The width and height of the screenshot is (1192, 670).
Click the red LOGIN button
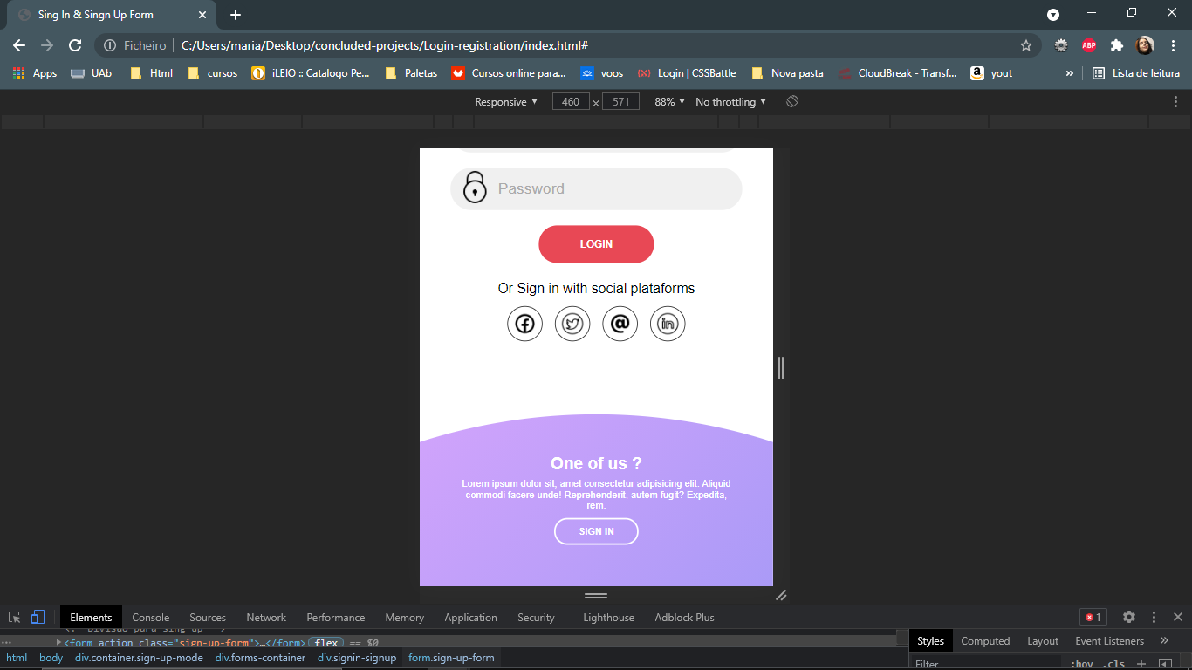596,244
